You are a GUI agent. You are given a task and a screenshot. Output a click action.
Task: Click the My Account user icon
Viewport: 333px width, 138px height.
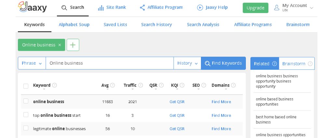(x=276, y=8)
